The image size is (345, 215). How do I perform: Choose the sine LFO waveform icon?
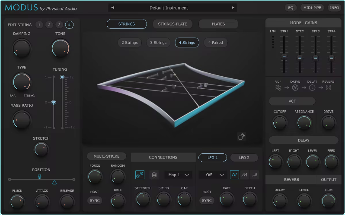point(234,175)
